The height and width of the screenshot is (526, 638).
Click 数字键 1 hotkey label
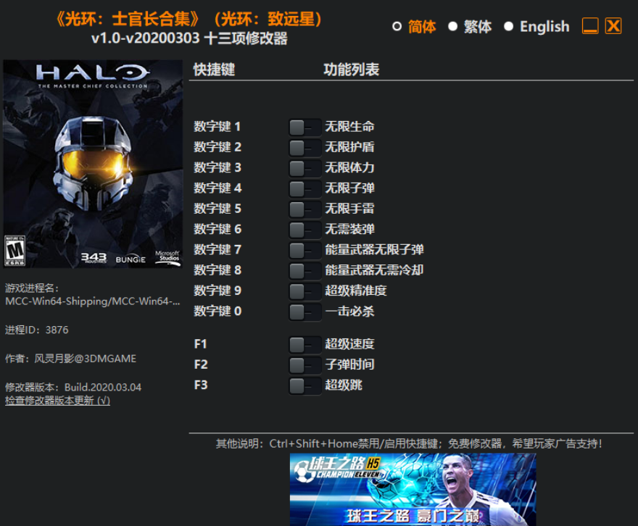click(x=217, y=127)
